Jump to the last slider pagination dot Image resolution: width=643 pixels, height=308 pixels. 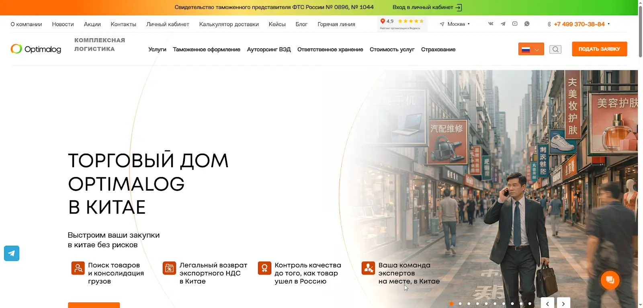(x=530, y=304)
